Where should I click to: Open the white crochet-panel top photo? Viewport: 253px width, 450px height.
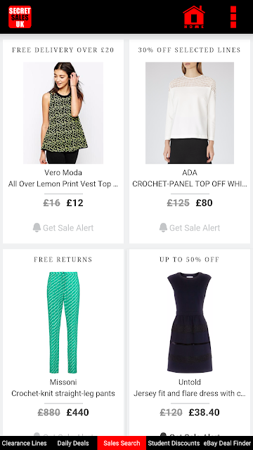coord(190,112)
